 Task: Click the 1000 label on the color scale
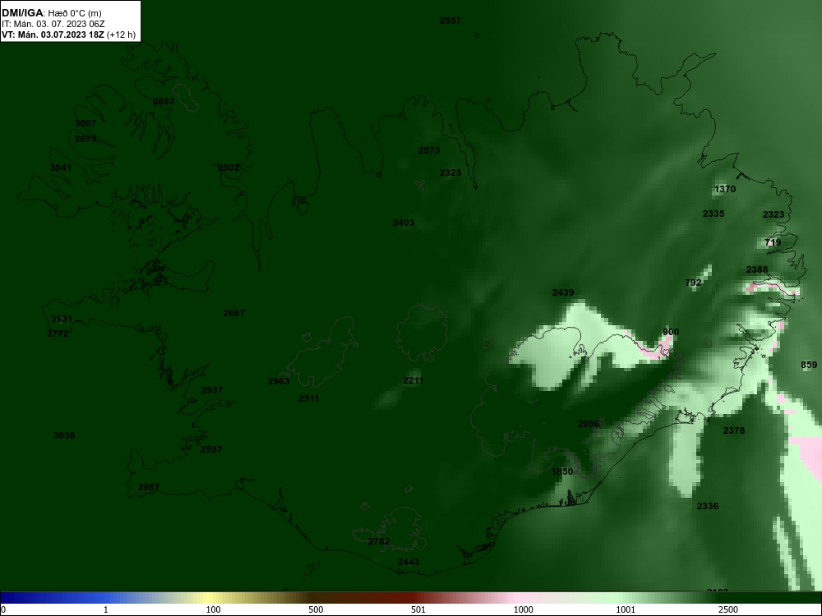[x=523, y=609]
